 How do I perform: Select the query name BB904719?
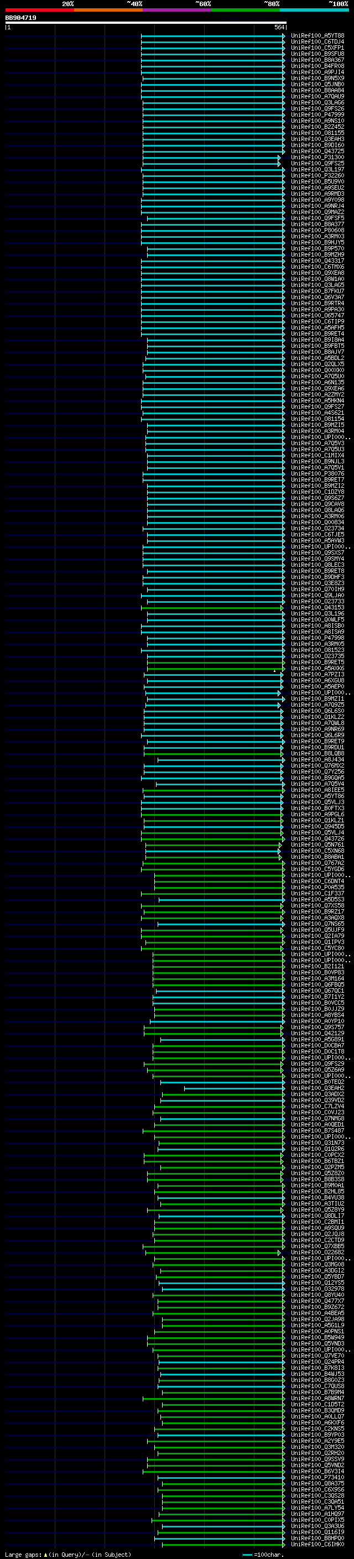click(20, 18)
